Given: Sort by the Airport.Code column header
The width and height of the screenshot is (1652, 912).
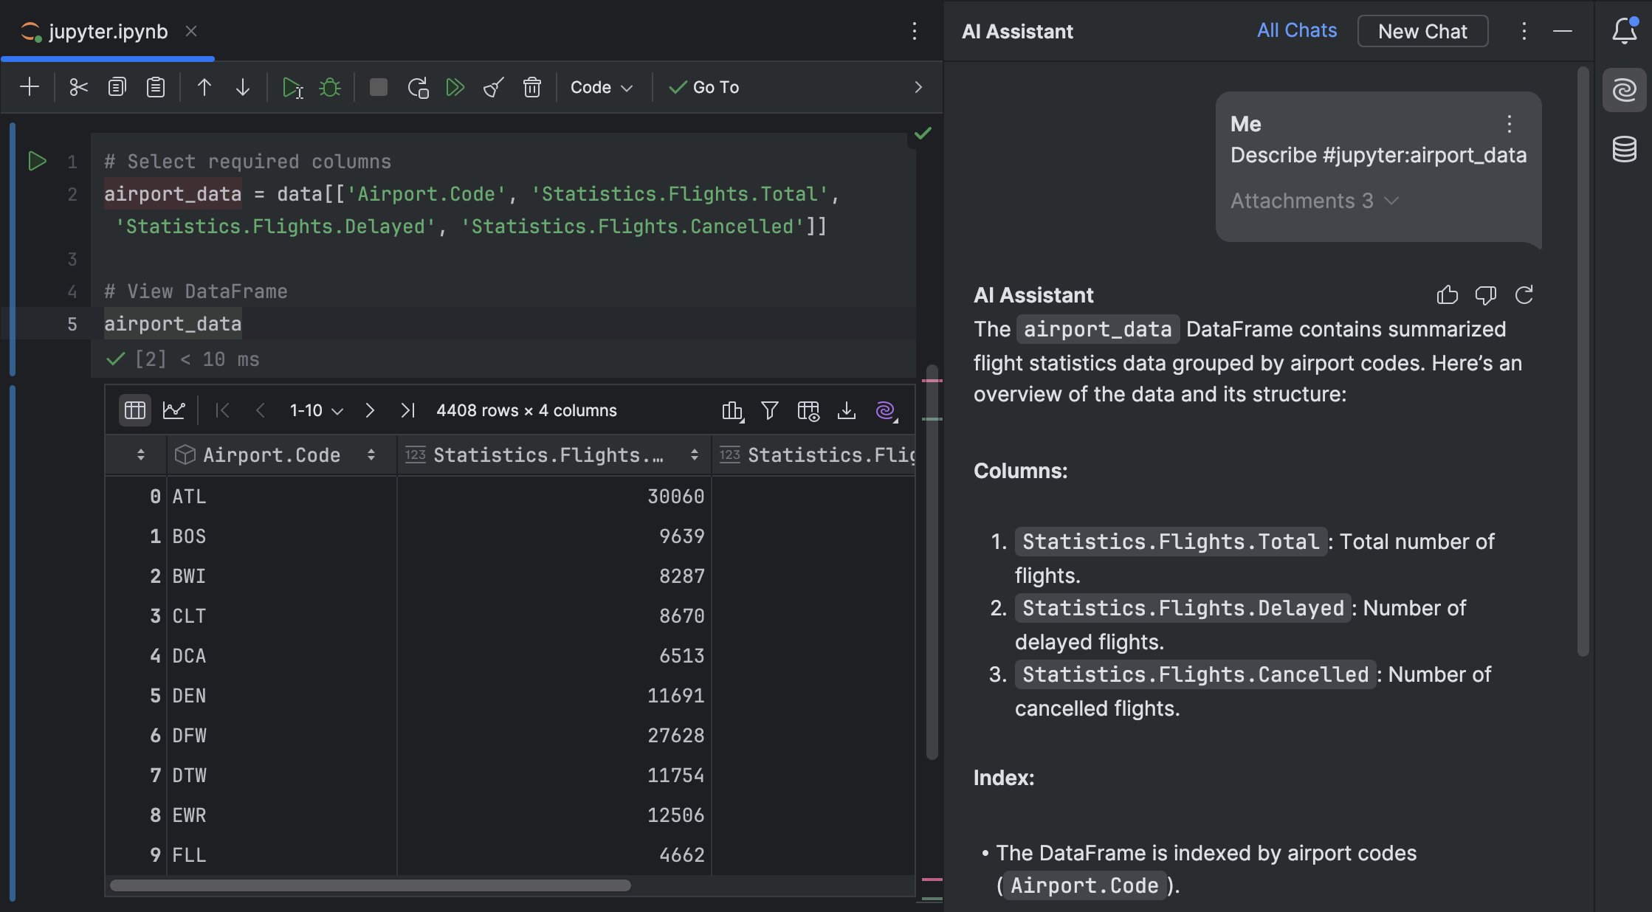Looking at the screenshot, I should [272, 455].
